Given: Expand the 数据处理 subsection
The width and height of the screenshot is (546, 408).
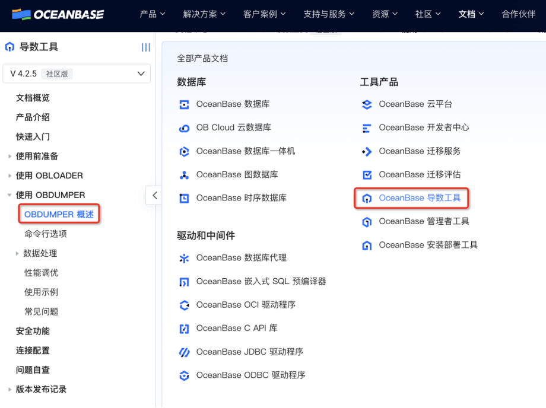Looking at the screenshot, I should pos(17,254).
